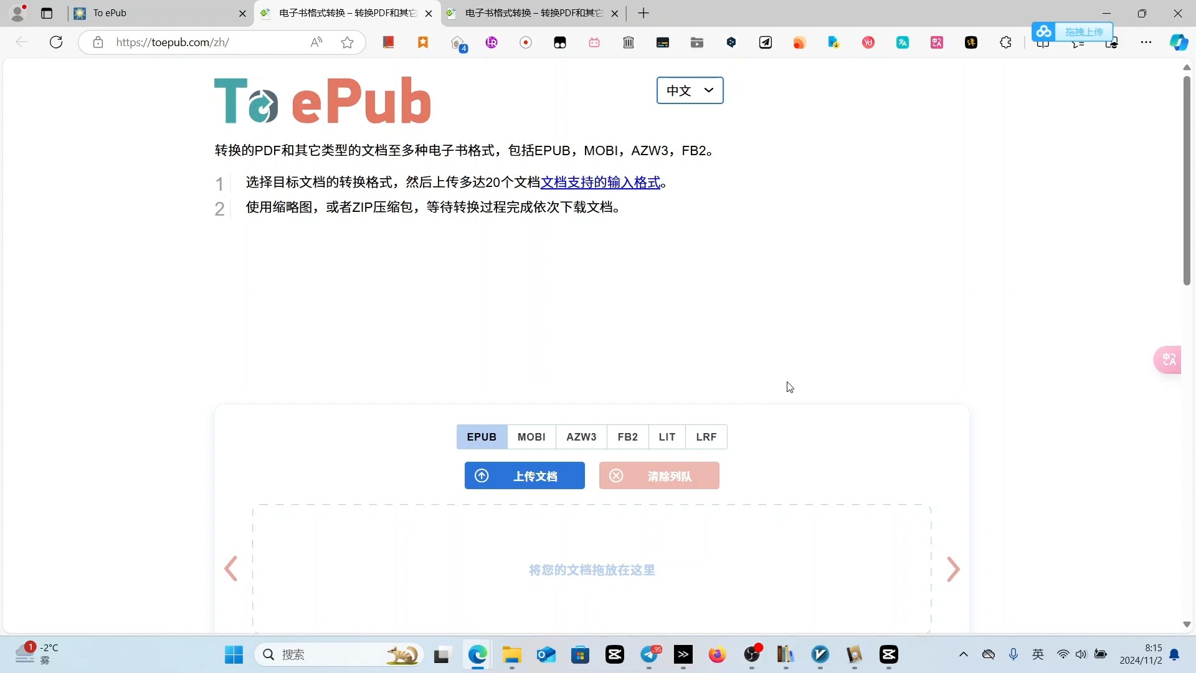Open the tab actions menu button

(47, 13)
